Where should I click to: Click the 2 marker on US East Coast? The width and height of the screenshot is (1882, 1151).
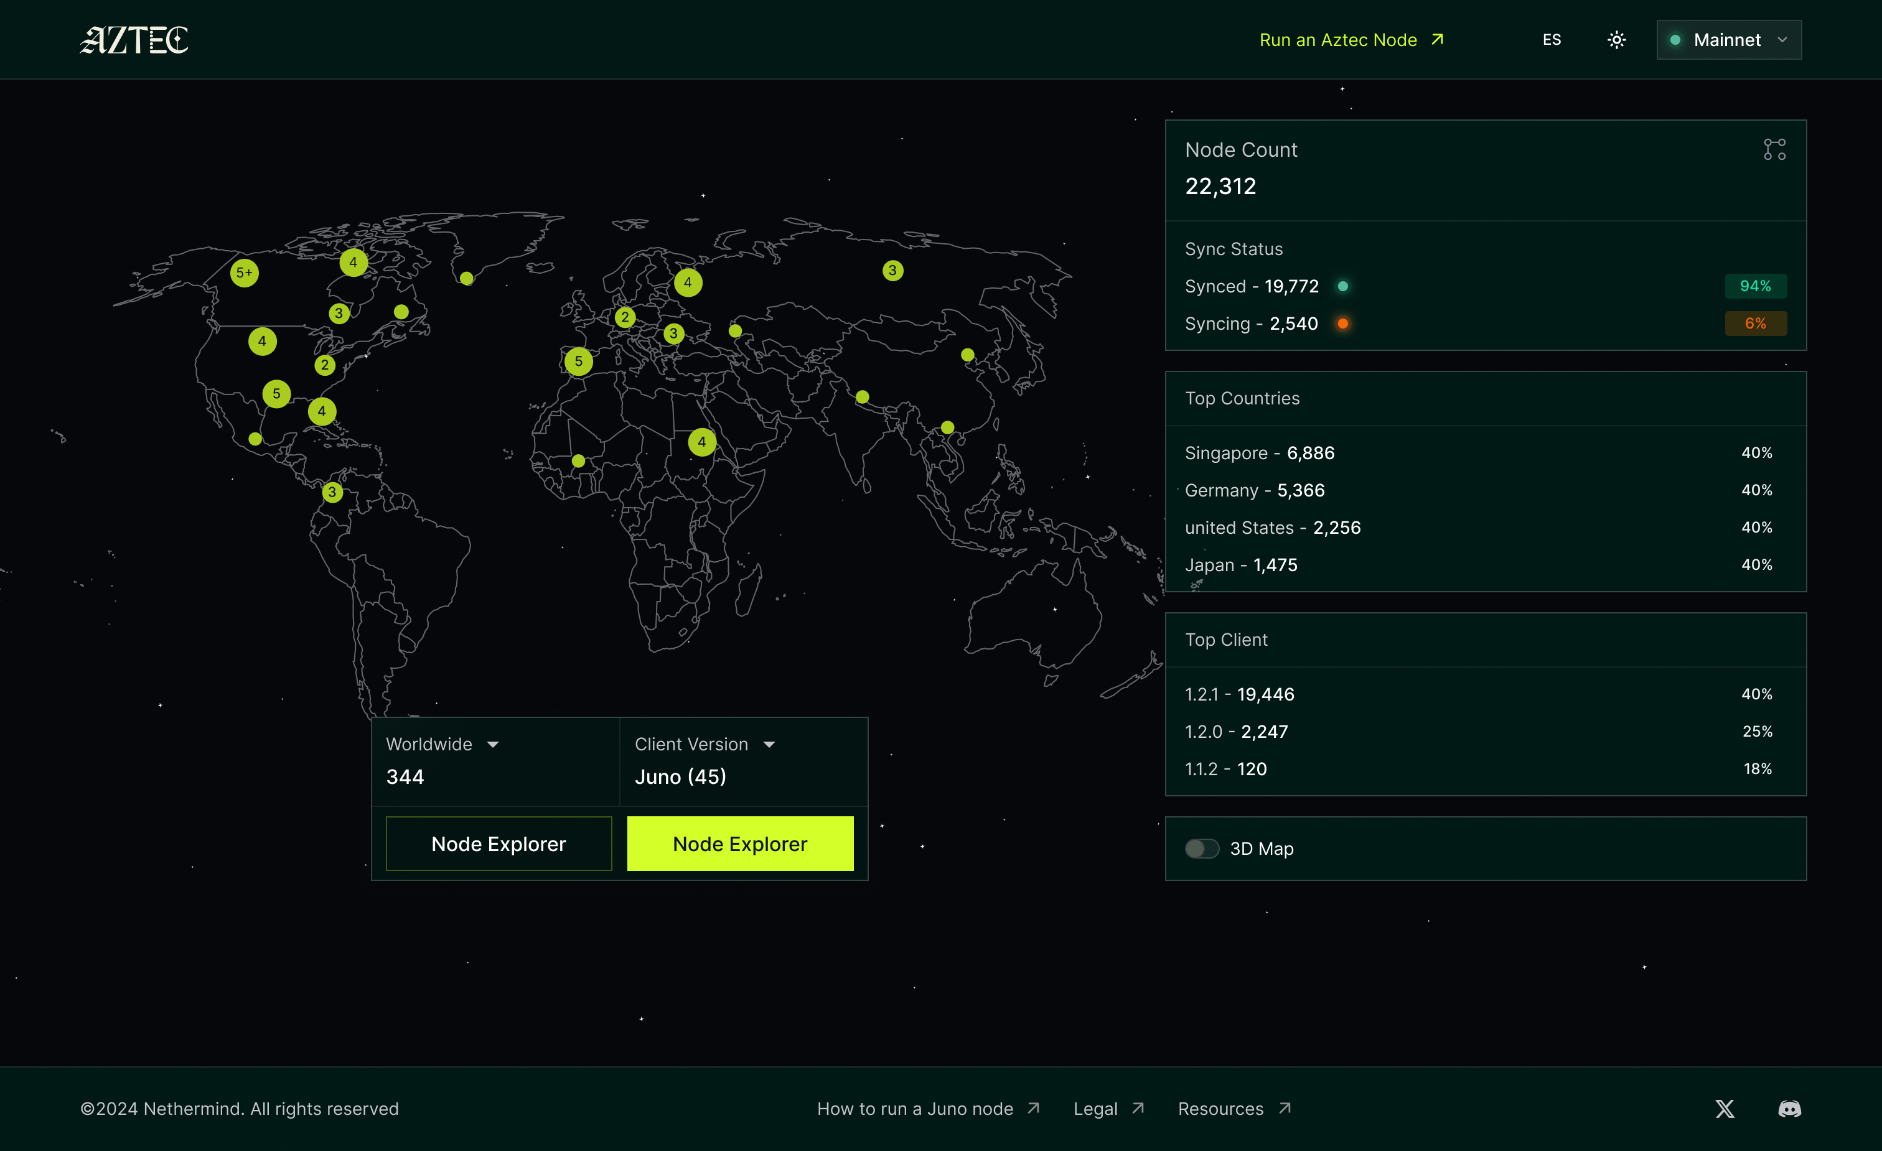(325, 365)
